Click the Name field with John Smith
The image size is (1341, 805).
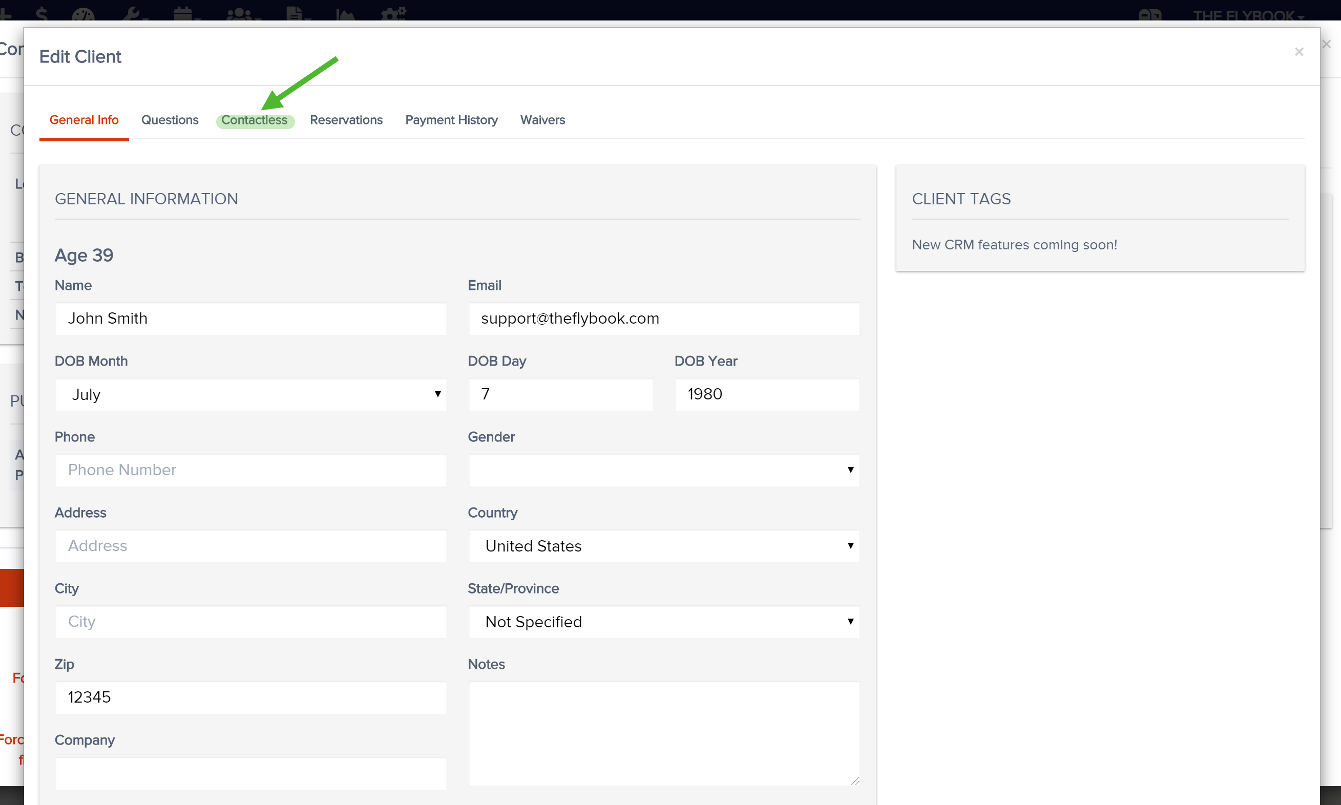coord(251,319)
